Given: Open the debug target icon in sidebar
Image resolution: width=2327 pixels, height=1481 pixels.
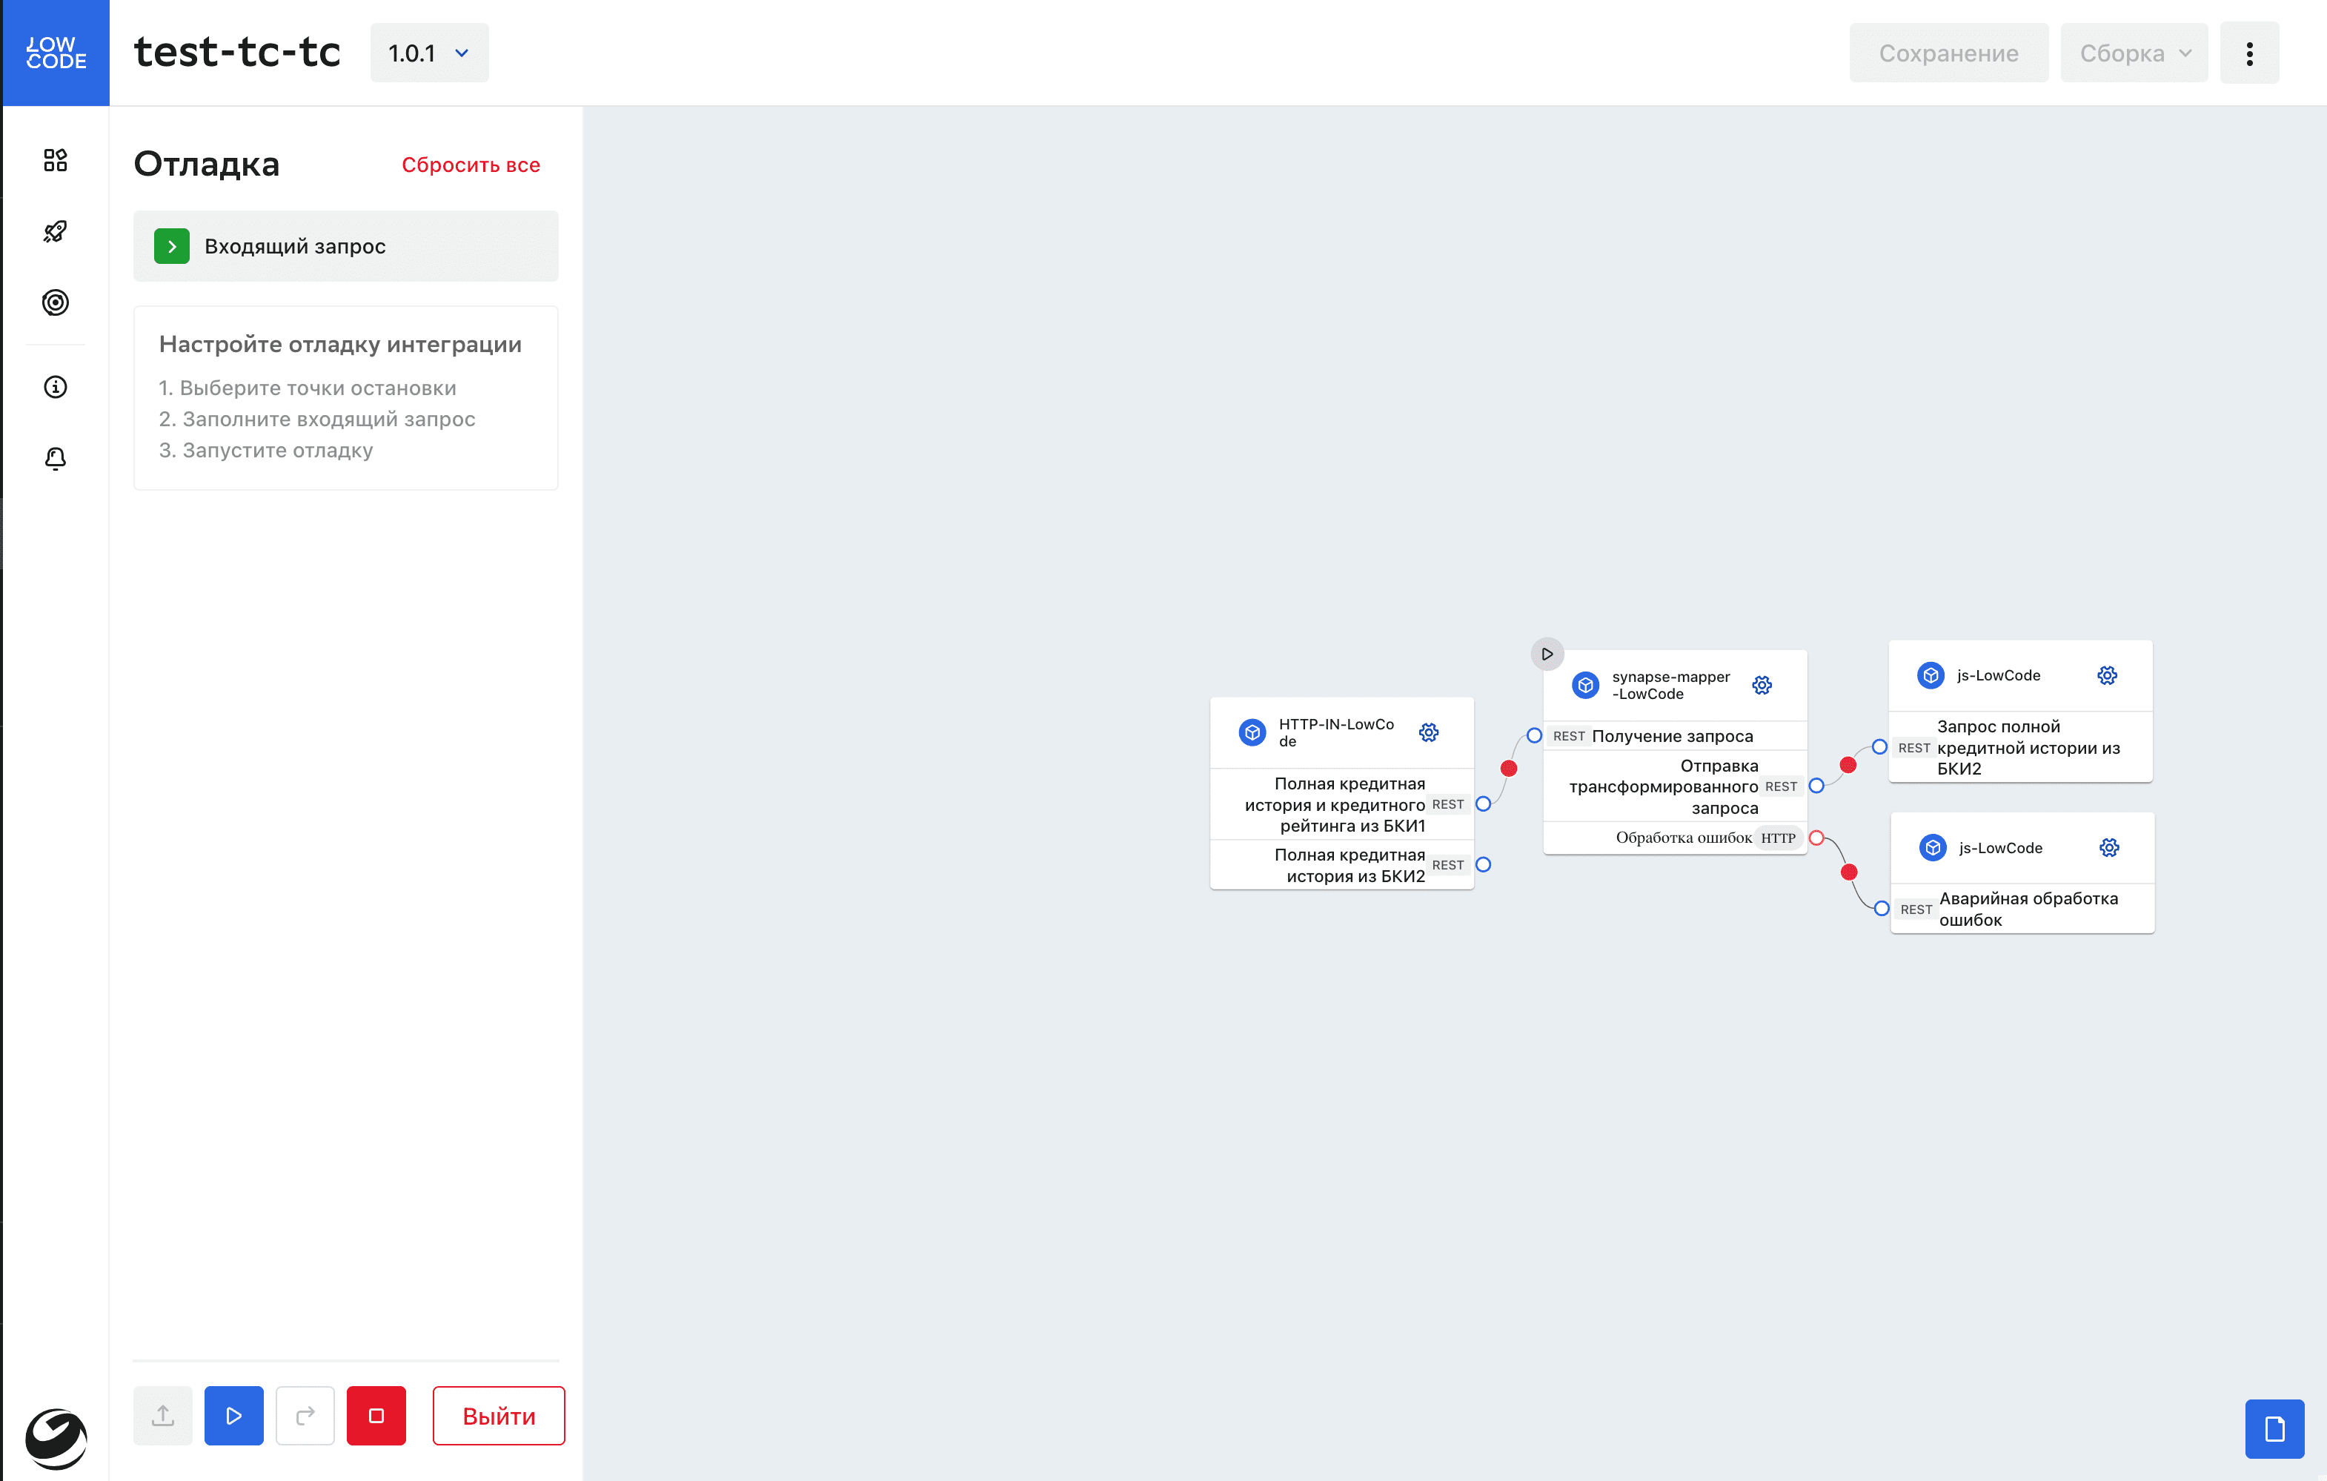Looking at the screenshot, I should tap(55, 302).
